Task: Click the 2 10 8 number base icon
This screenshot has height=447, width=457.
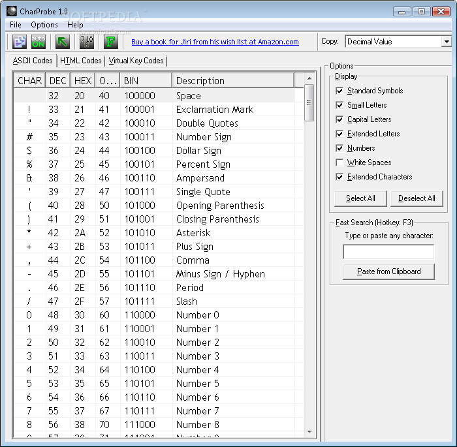Action: 87,42
